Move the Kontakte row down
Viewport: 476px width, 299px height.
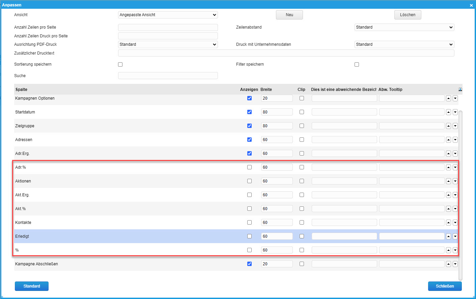(x=455, y=223)
